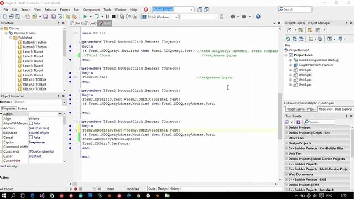Viewport: 354px width, 199px height.
Task: Click the Project Manager Refresh icon
Action: [288, 39]
